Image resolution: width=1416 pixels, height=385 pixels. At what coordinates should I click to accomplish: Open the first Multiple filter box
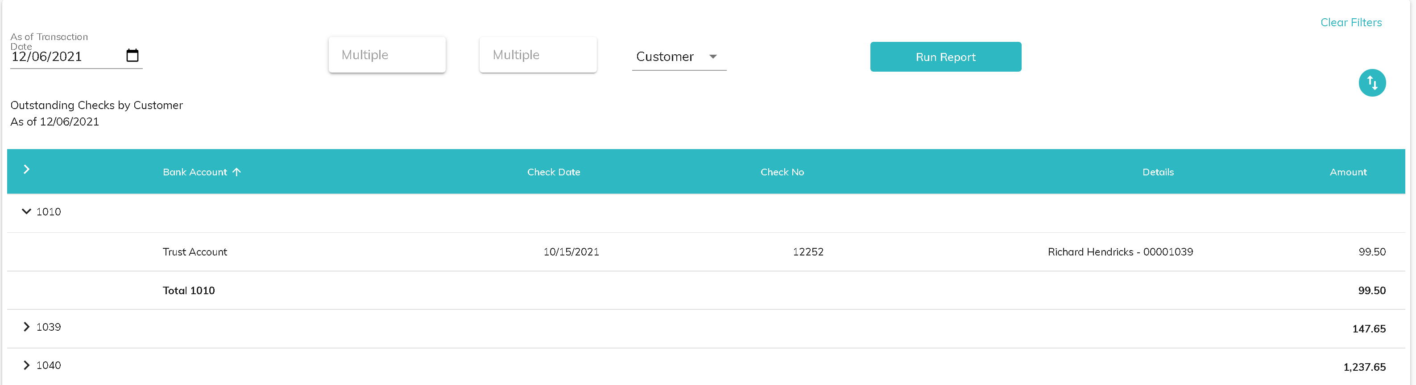(x=386, y=55)
